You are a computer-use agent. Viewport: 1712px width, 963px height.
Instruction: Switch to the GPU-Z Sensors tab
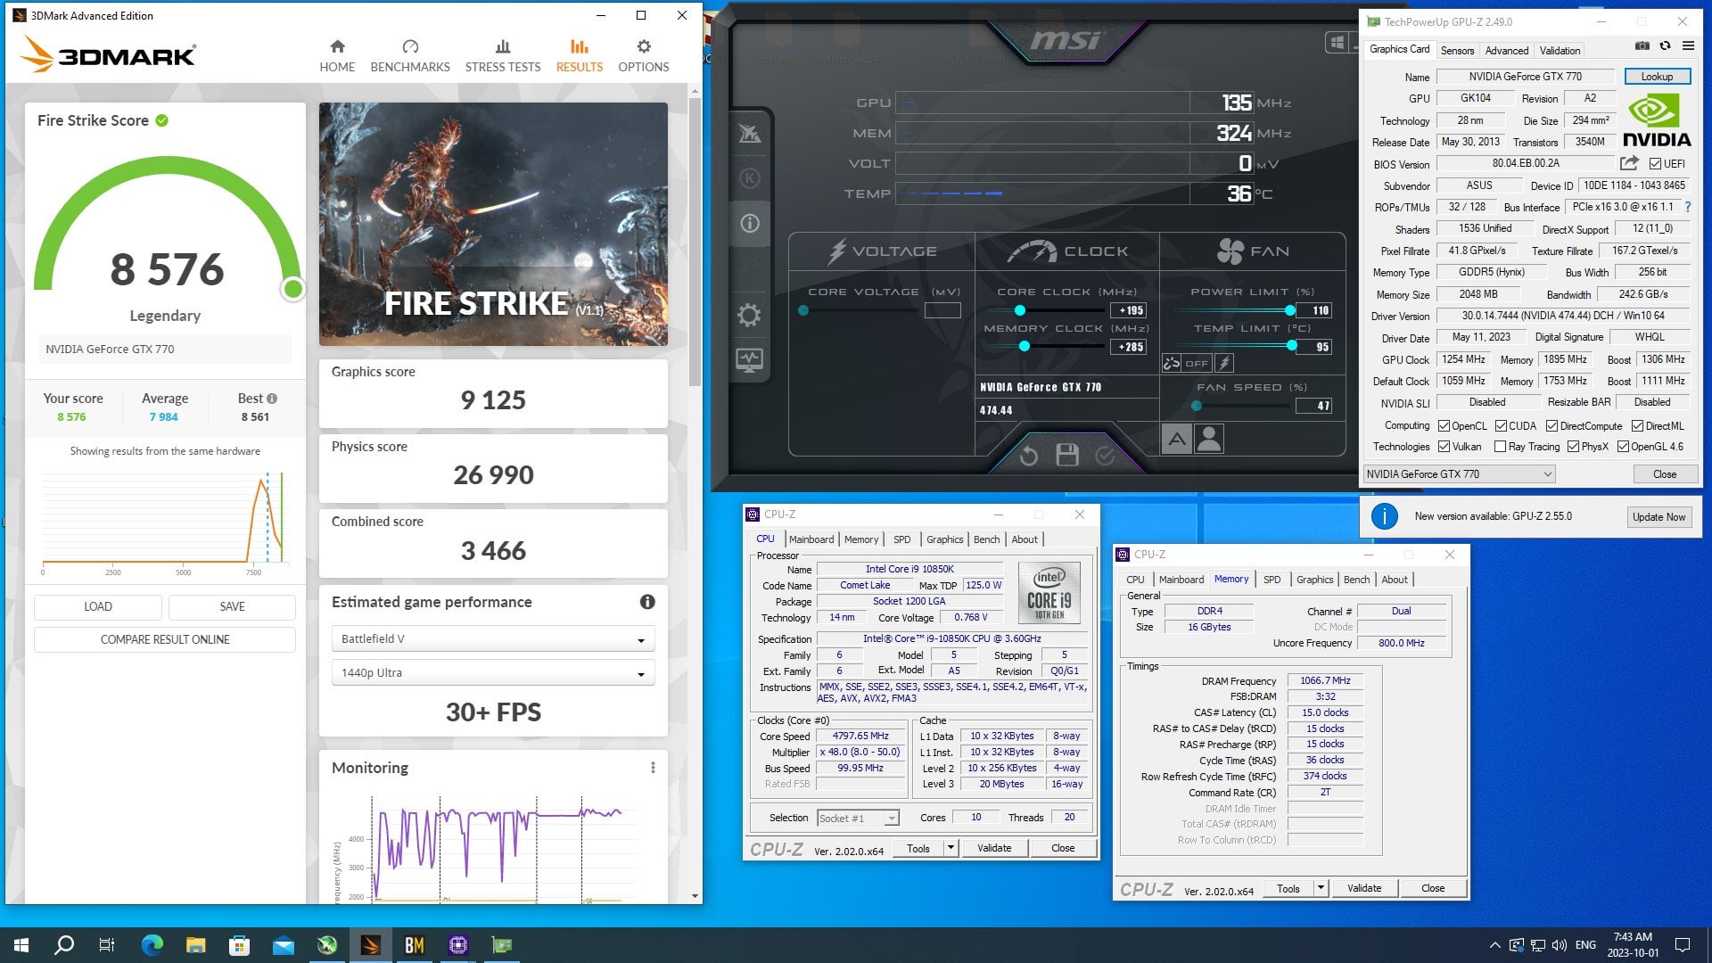[x=1457, y=51]
